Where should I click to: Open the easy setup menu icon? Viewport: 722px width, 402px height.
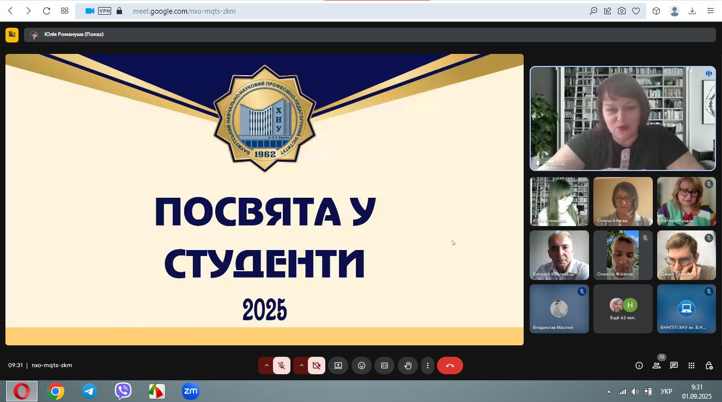coord(711,11)
